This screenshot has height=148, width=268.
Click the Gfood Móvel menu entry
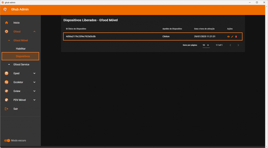21,41
